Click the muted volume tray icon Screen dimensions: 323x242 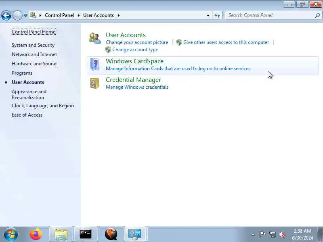(282, 234)
